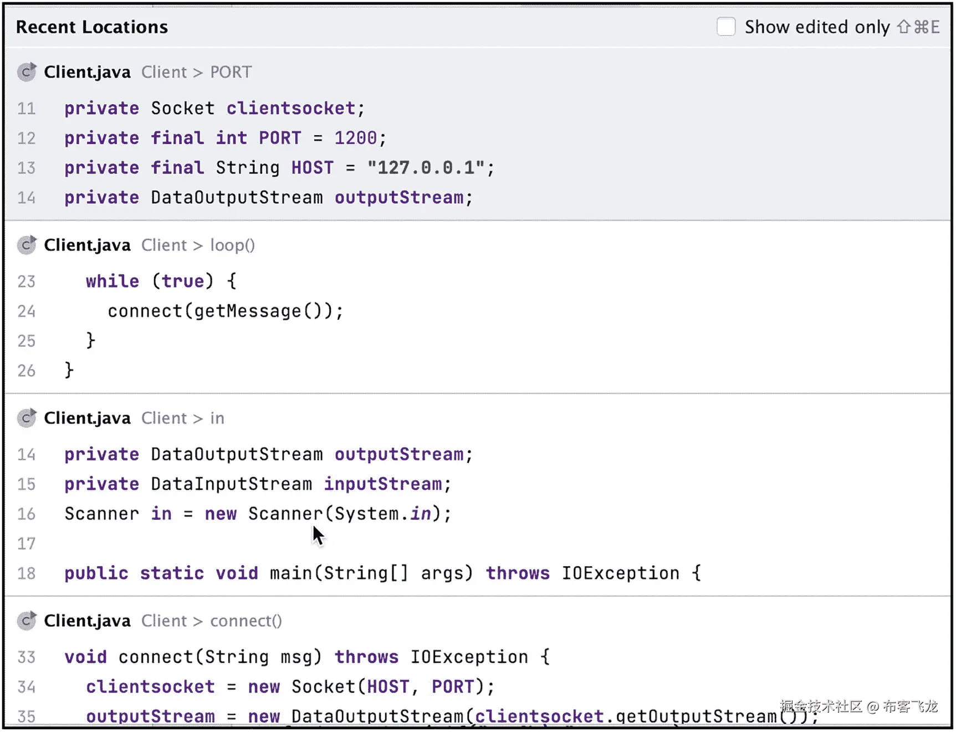Click line number 34
Image resolution: width=956 pixels, height=732 pixels.
(26, 688)
